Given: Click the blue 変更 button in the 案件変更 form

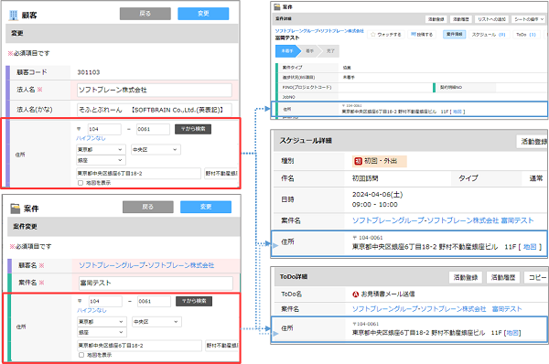Looking at the screenshot, I should pyautogui.click(x=206, y=207).
